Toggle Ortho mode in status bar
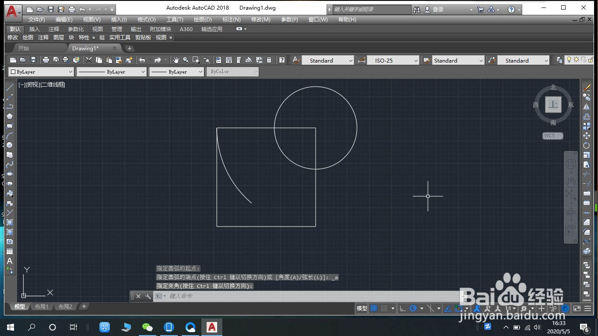This screenshot has width=598, height=336. [403, 308]
